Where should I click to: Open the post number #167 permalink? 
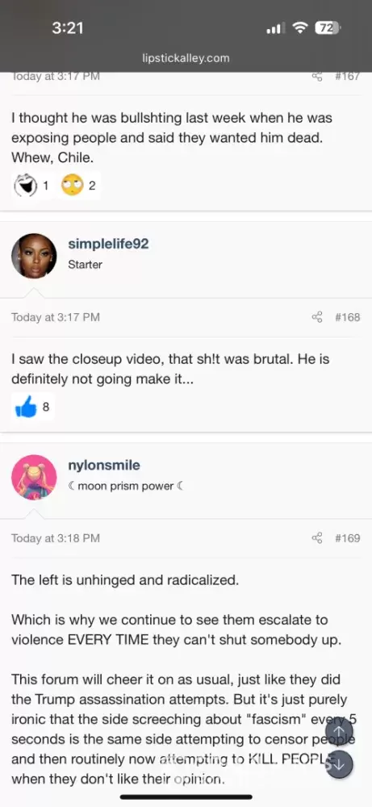(347, 76)
